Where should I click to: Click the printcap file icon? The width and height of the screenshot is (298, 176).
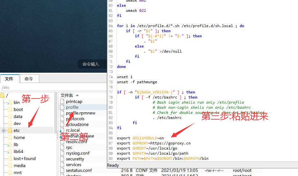tap(62, 101)
